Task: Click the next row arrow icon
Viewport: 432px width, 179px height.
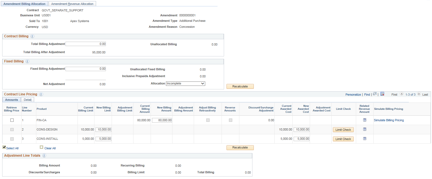Action: [419, 94]
